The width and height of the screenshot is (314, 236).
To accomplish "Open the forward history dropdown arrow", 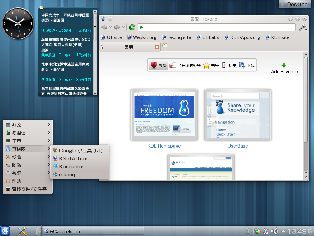I will tap(123, 27).
